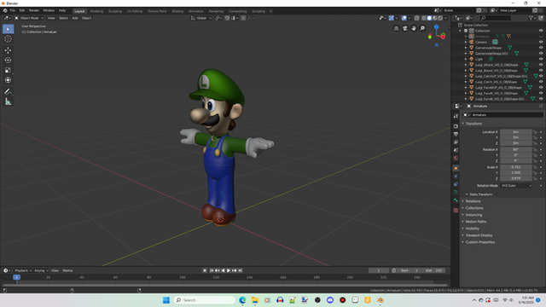The image size is (546, 307).
Task: Hide Luigi_Attack_VIS_O_OBJShape in outliner
Action: 541,65
